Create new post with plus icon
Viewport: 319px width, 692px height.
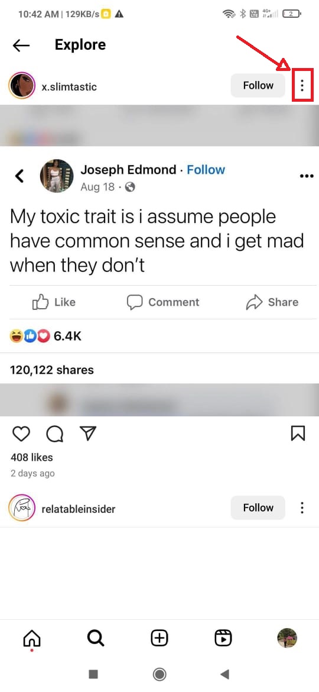(x=159, y=638)
